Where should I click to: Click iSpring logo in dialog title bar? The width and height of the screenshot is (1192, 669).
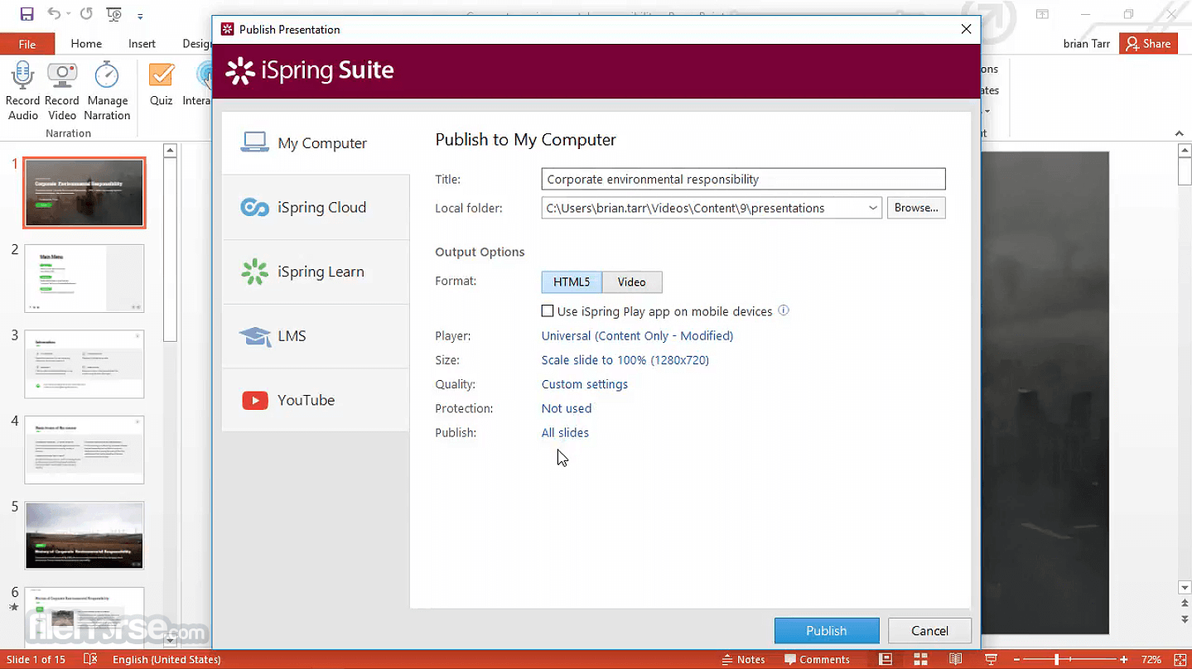pyautogui.click(x=227, y=29)
